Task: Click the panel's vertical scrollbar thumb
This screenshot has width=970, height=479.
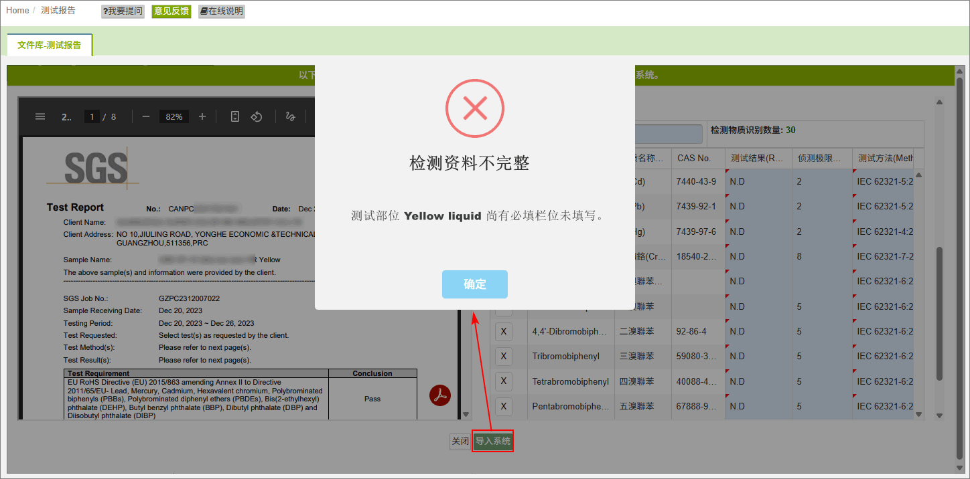Action: click(940, 314)
